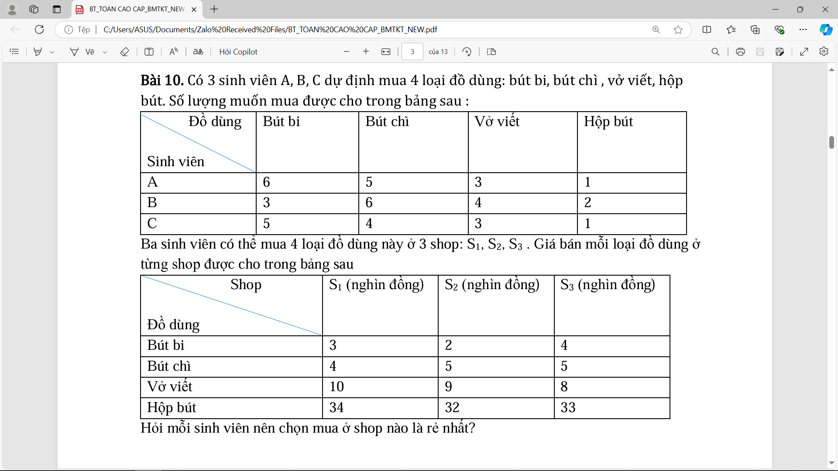Start Read Aloud for the PDF
The width and height of the screenshot is (838, 471).
coord(174,51)
